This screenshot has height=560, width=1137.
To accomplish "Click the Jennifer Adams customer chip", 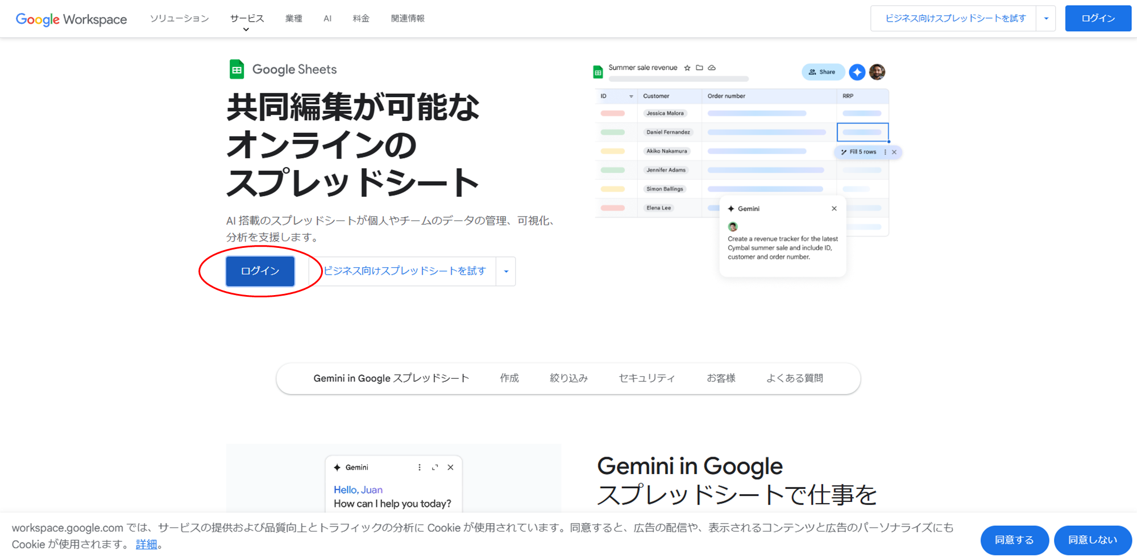I will 666,170.
